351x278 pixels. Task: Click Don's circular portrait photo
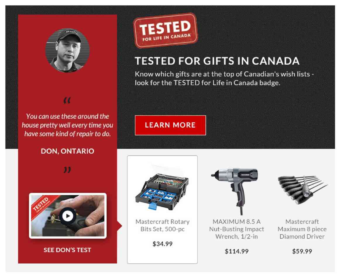pos(68,50)
